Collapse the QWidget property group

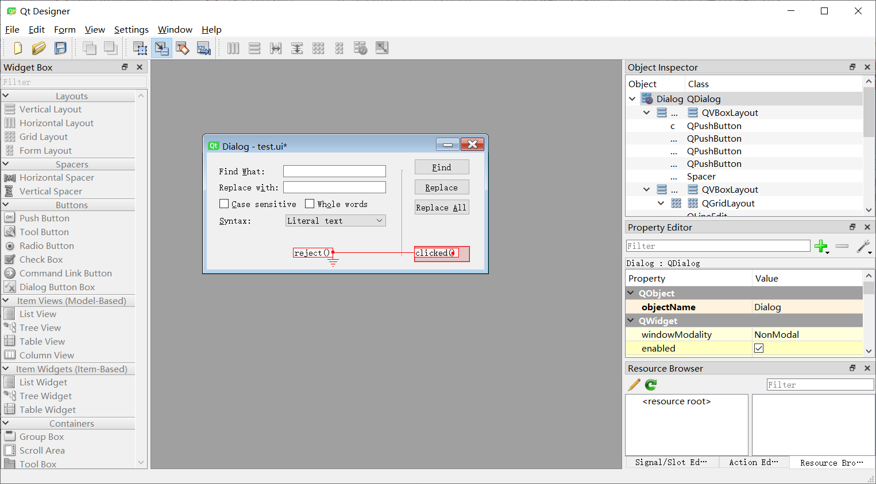tap(631, 321)
